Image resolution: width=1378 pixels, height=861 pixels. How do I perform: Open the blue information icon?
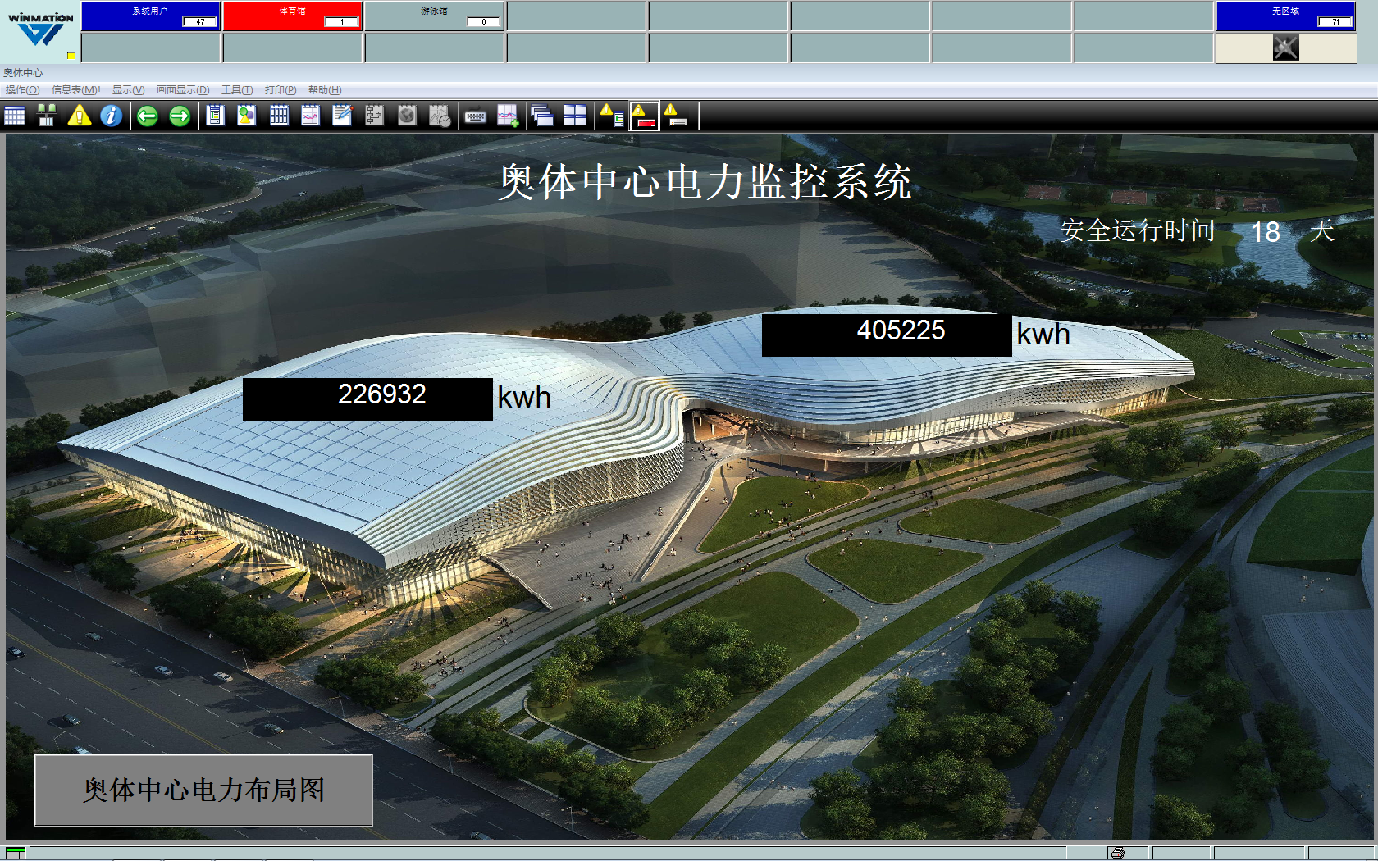pos(111,116)
